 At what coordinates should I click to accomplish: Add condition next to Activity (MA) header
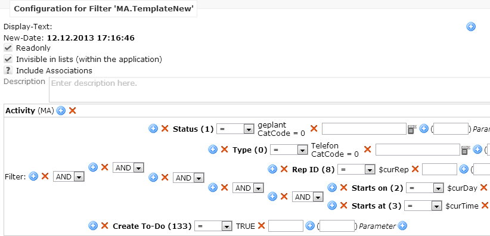coord(61,110)
